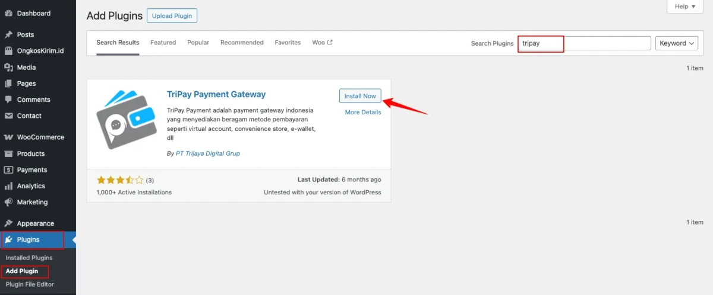Open More Details for TriPay plugin

363,113
